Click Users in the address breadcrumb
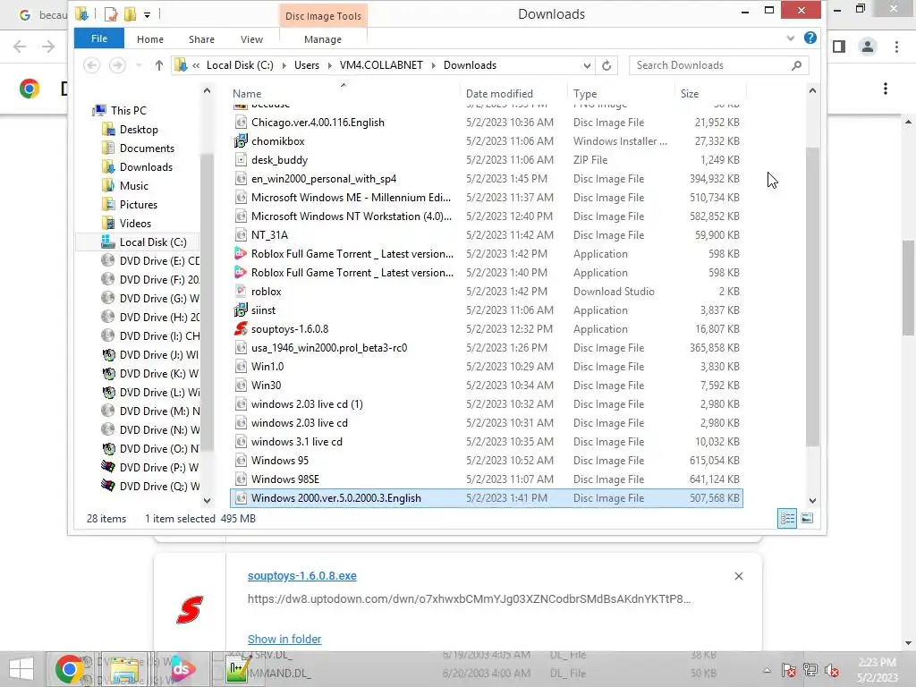This screenshot has width=916, height=687. coord(307,65)
